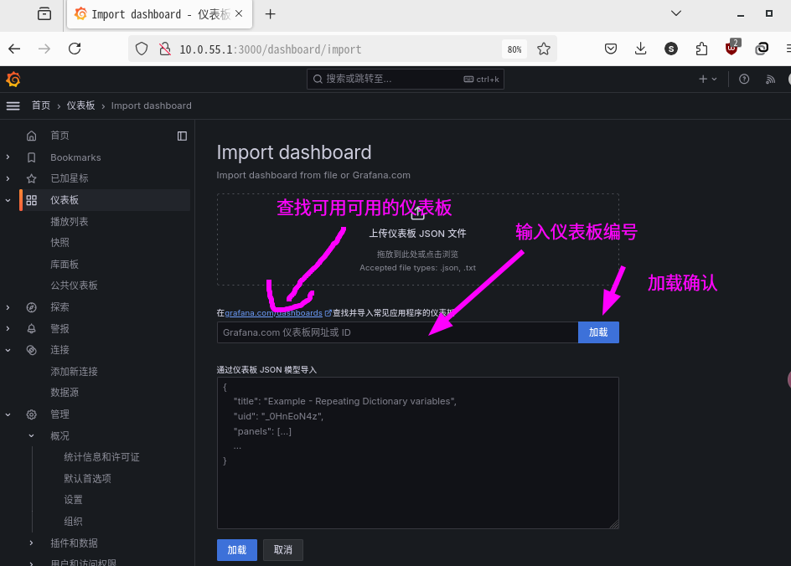Image resolution: width=791 pixels, height=566 pixels.
Task: Collapse the 管理 section chevron
Action: point(8,414)
